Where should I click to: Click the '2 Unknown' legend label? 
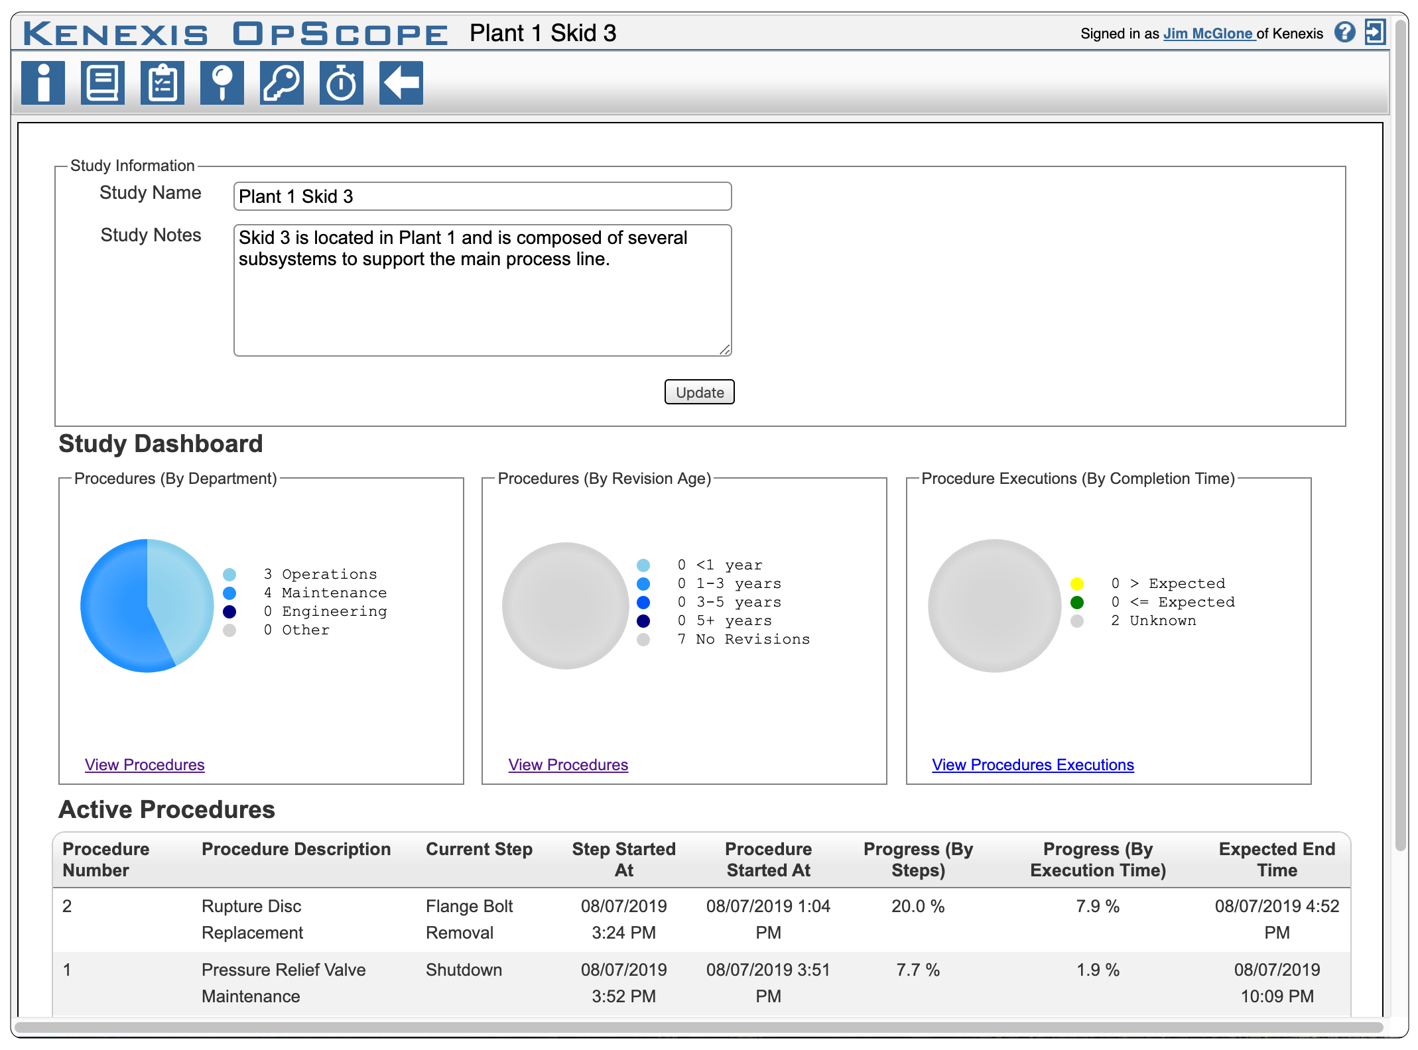pyautogui.click(x=1154, y=620)
